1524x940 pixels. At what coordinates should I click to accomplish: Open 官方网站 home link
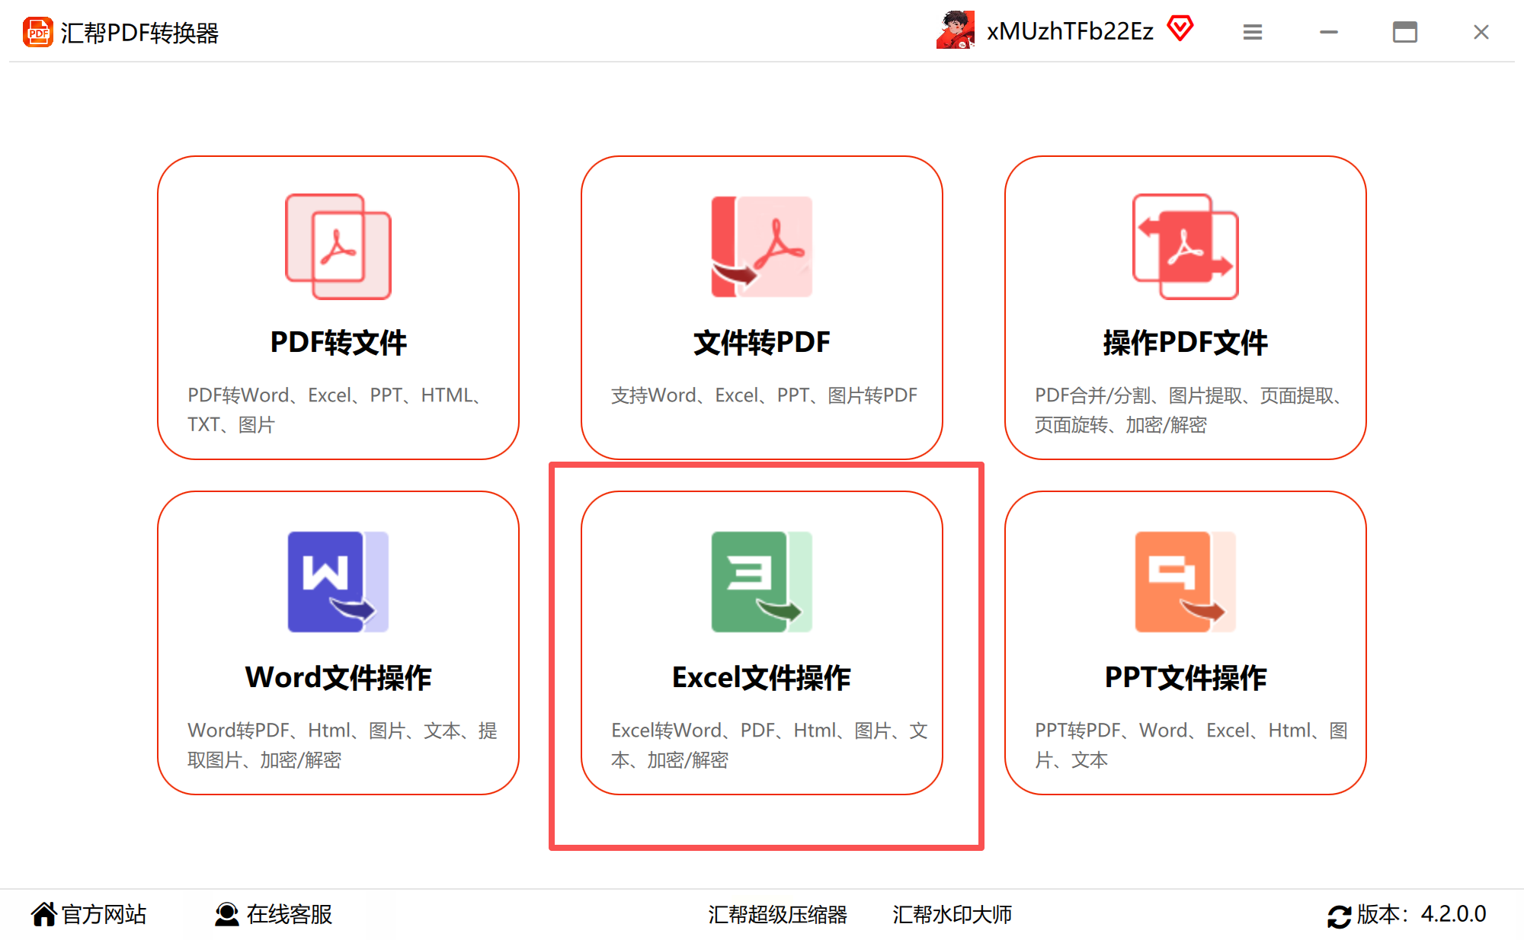click(x=89, y=914)
